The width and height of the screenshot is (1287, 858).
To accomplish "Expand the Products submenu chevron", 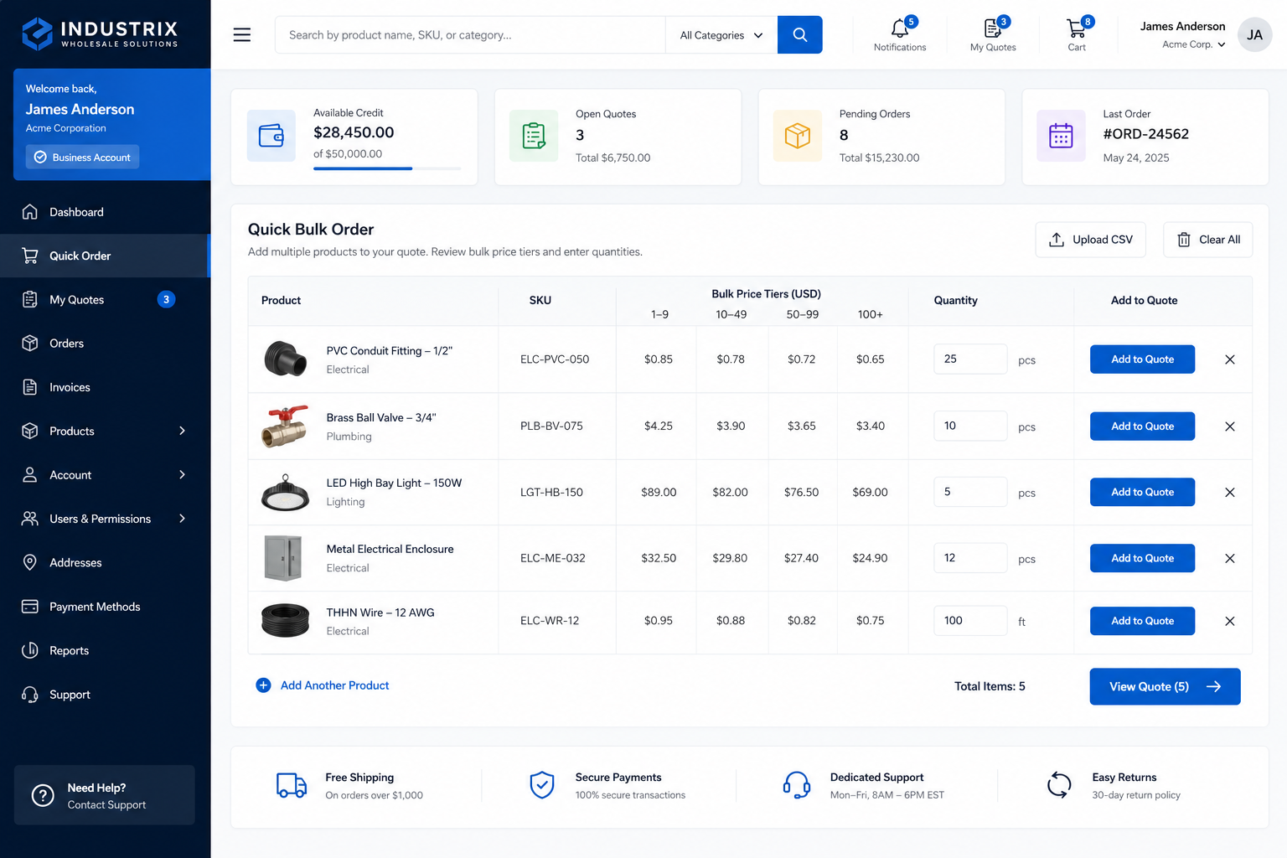I will [182, 431].
